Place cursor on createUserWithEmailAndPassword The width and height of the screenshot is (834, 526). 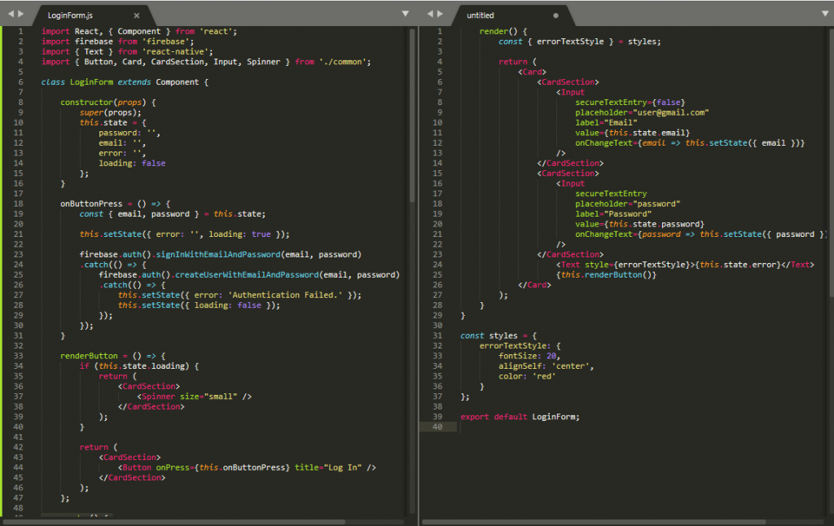point(247,275)
